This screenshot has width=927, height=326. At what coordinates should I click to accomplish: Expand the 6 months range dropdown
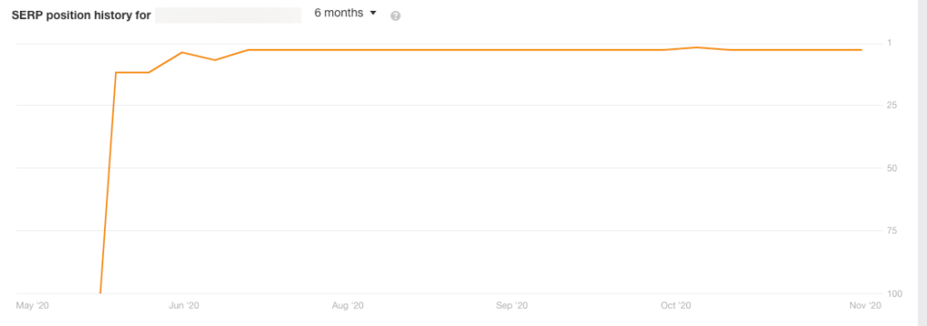345,13
